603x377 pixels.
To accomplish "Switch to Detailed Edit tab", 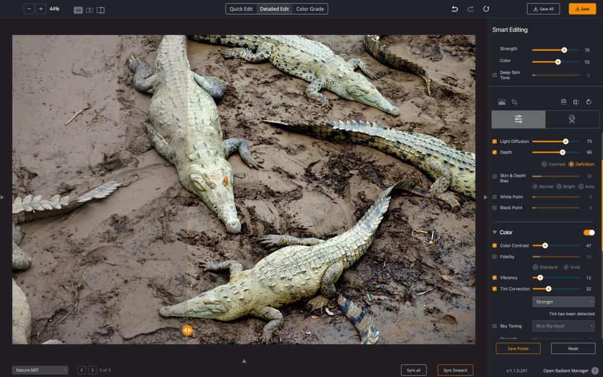I will pyautogui.click(x=274, y=9).
